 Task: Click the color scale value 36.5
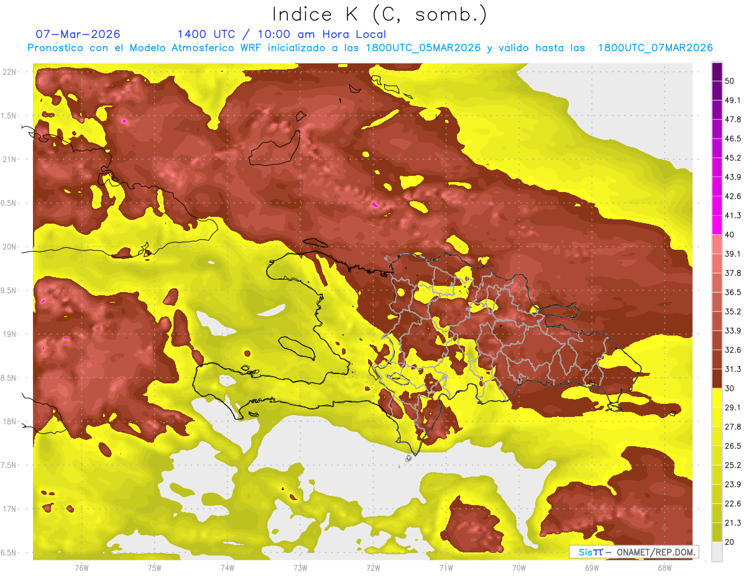tap(733, 292)
